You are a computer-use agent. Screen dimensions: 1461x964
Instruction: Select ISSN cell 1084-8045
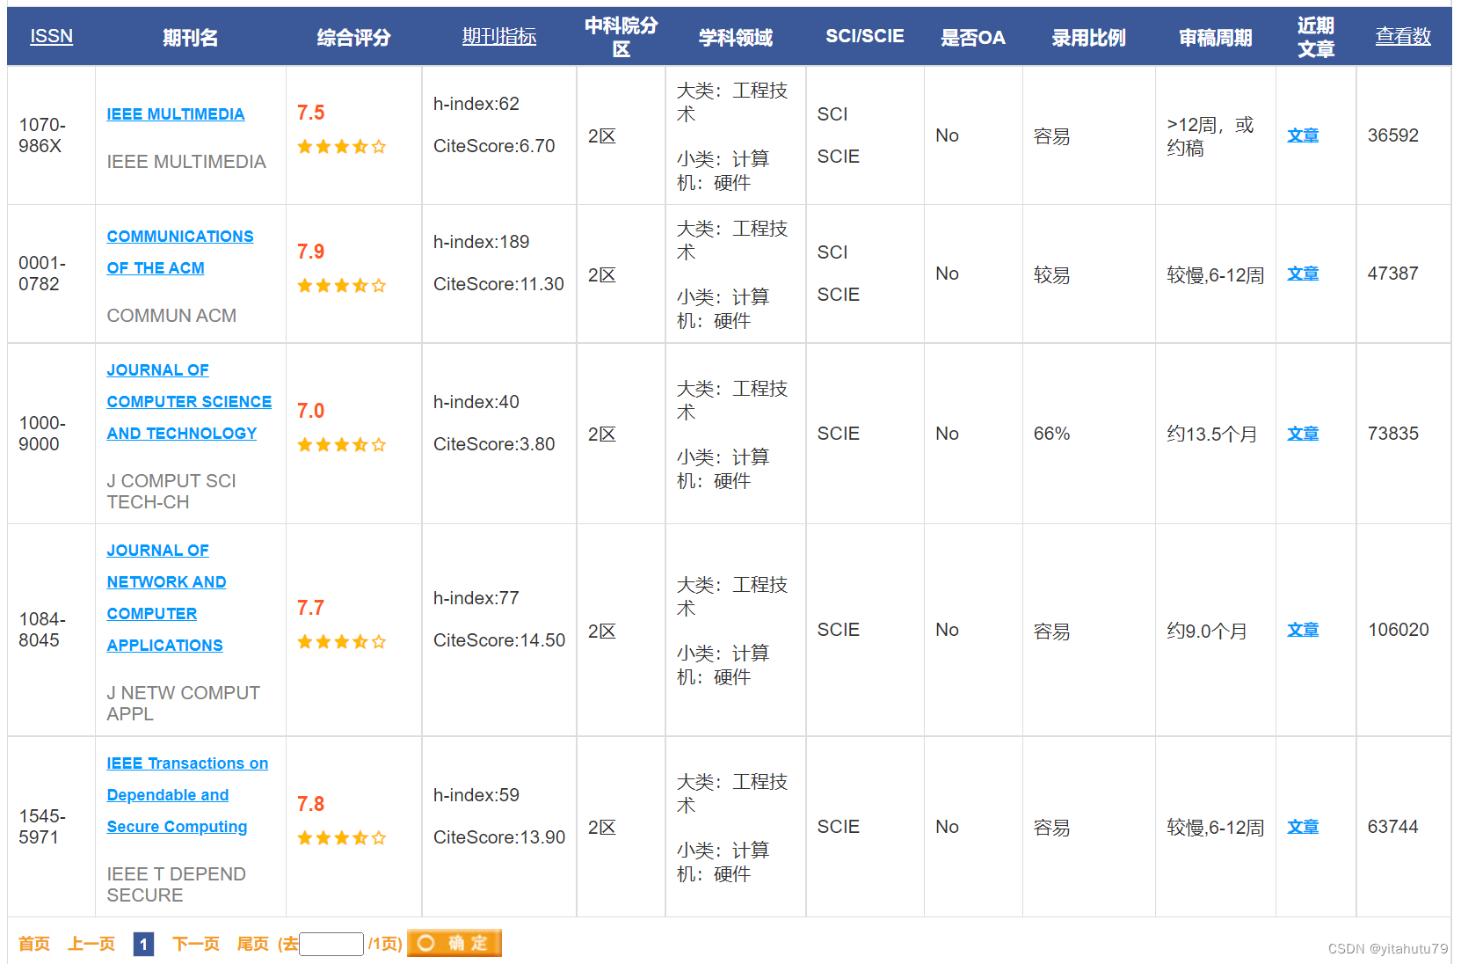click(42, 630)
